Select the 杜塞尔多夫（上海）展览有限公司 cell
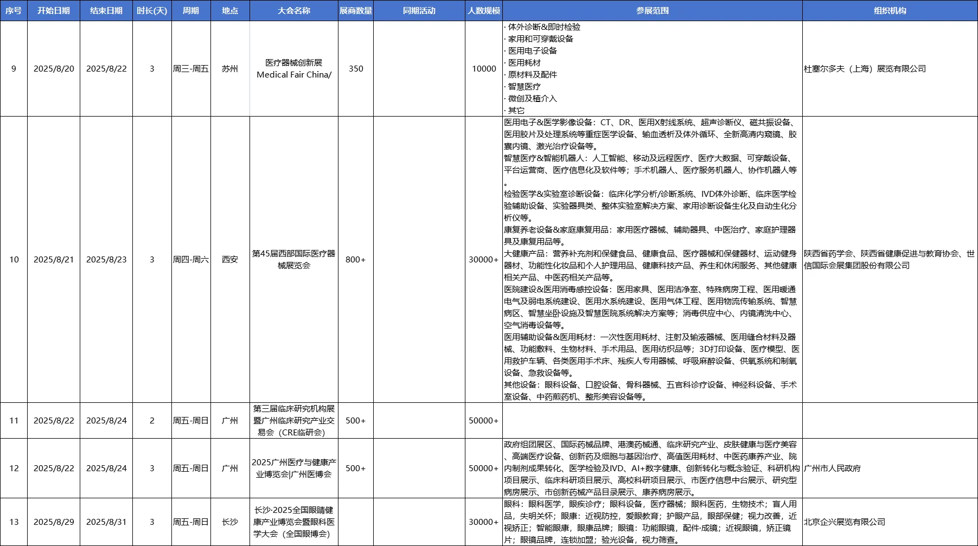The image size is (978, 546). point(890,69)
